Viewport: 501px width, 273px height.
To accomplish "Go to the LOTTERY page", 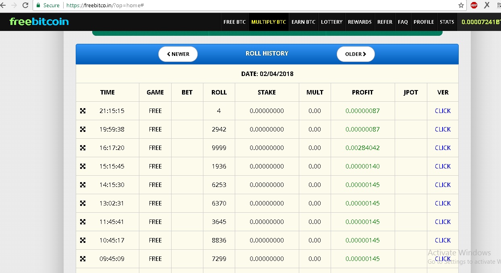I will click(x=331, y=22).
